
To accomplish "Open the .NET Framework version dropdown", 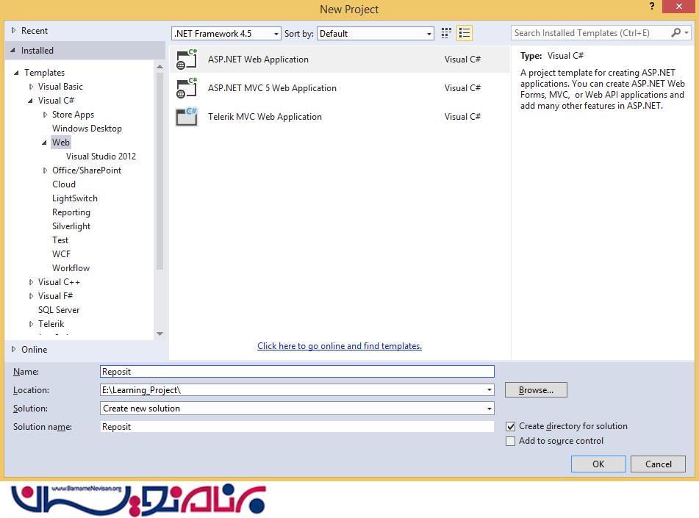I will [276, 34].
